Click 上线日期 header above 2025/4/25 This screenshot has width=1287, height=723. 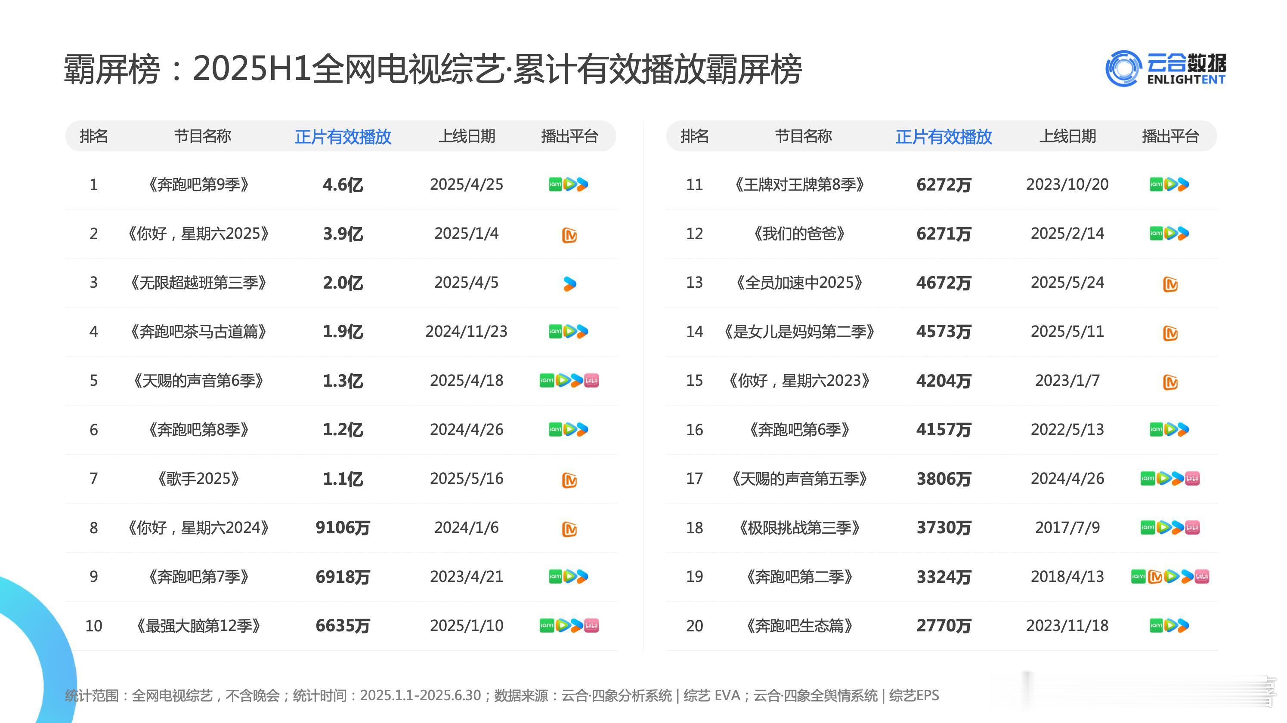click(x=467, y=136)
